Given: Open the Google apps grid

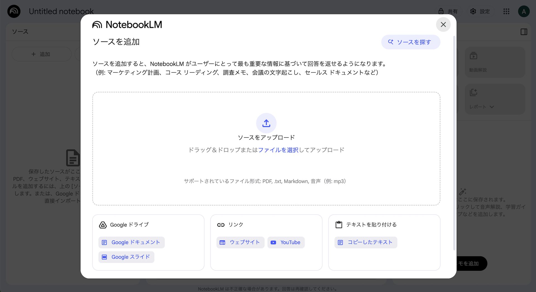Looking at the screenshot, I should tap(506, 11).
